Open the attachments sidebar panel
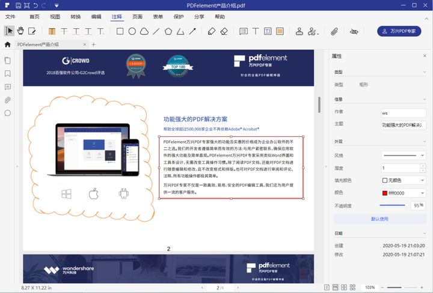 pyautogui.click(x=8, y=100)
